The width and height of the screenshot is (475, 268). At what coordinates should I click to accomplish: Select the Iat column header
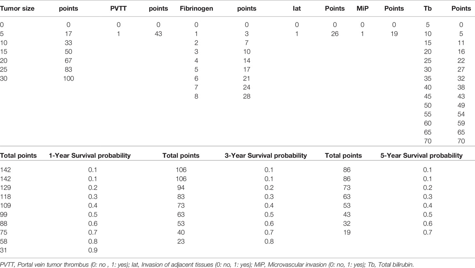[297, 9]
